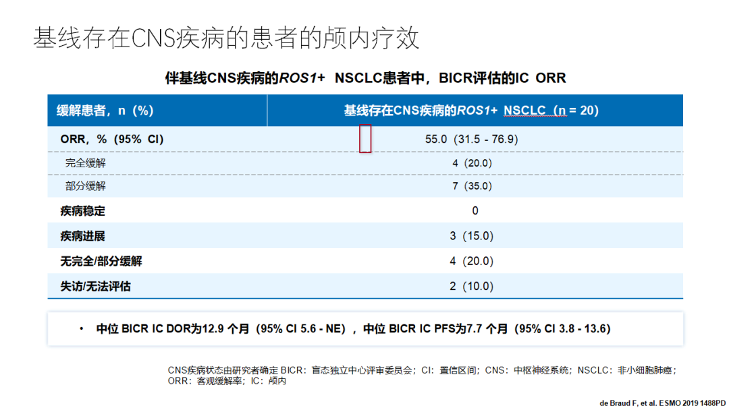The width and height of the screenshot is (729, 408).
Task: Select the 完全缓解 row label
Action: click(86, 163)
